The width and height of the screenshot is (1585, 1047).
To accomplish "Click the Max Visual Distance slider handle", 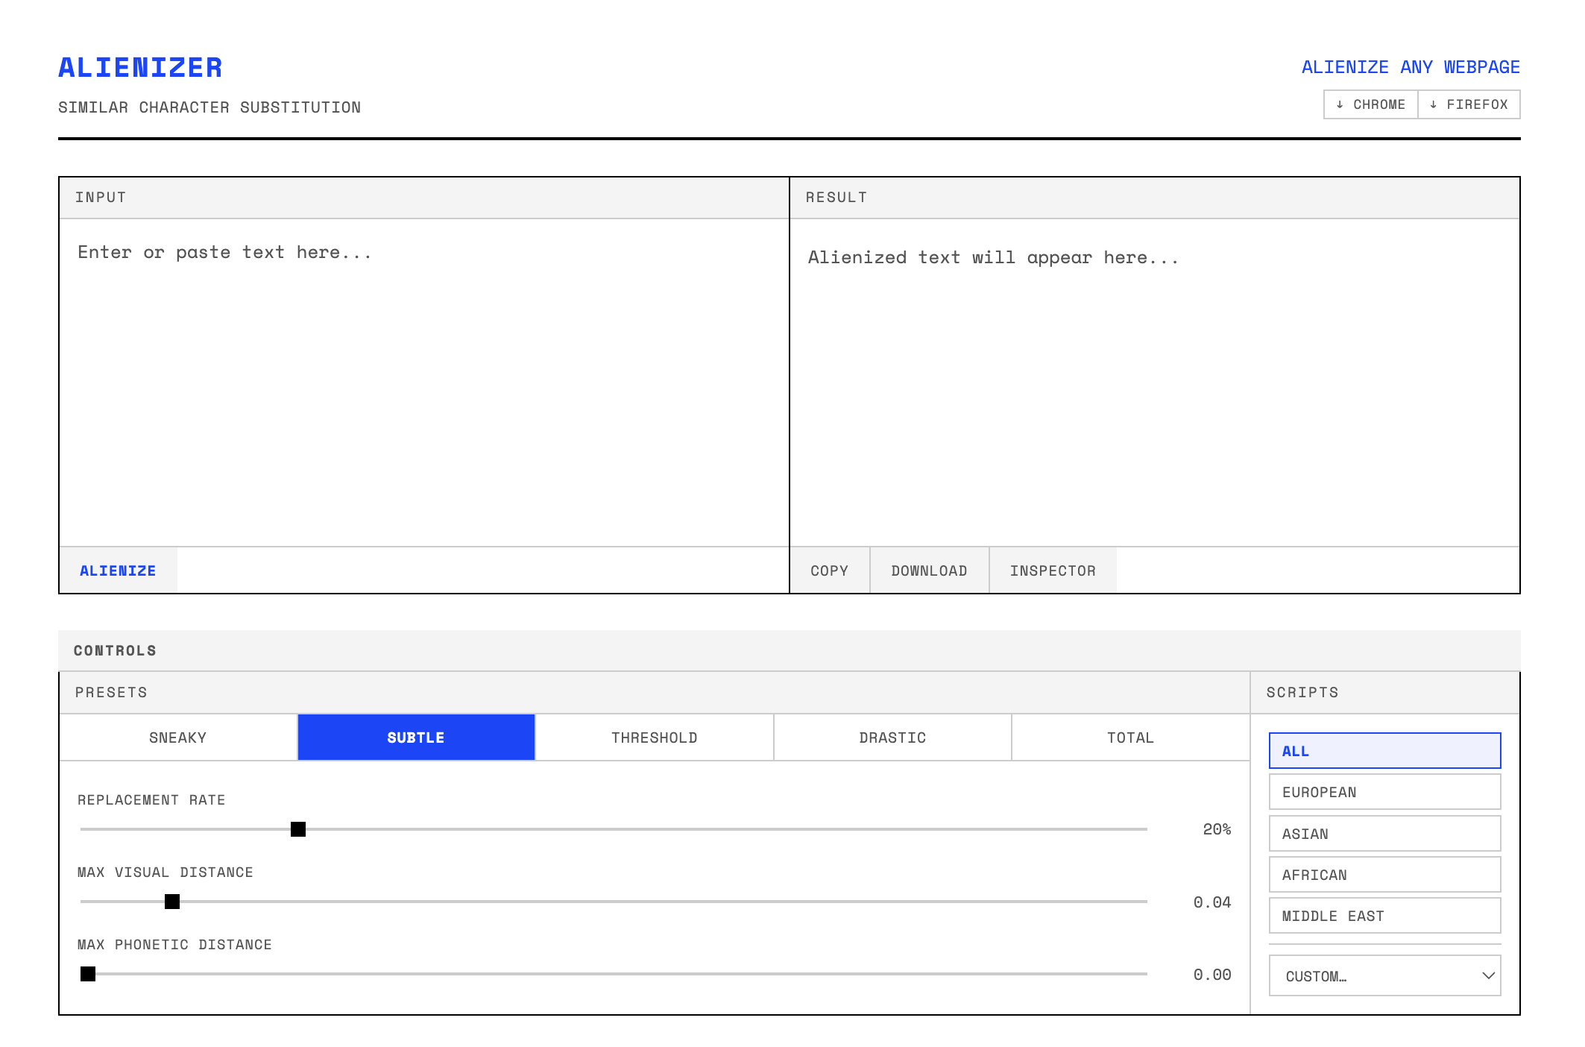I will [172, 902].
